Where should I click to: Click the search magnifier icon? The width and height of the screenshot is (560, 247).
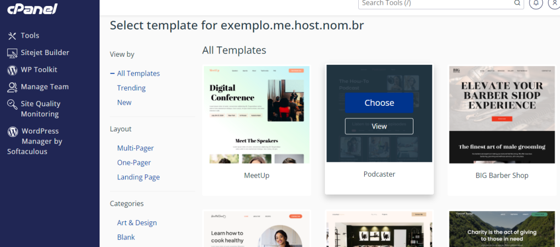[517, 3]
